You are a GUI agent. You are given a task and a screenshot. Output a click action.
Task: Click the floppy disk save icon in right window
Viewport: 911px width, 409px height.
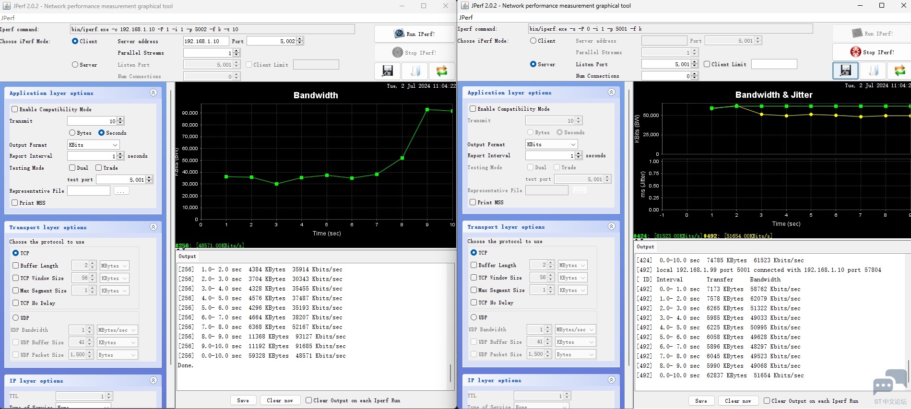(x=845, y=70)
